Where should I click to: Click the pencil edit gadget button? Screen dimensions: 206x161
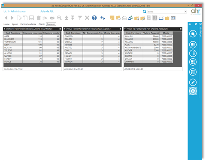pos(193,82)
